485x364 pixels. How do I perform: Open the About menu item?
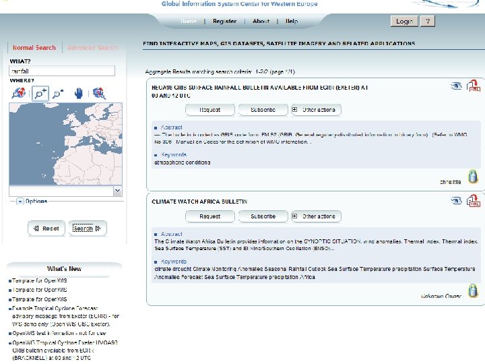coord(261,21)
